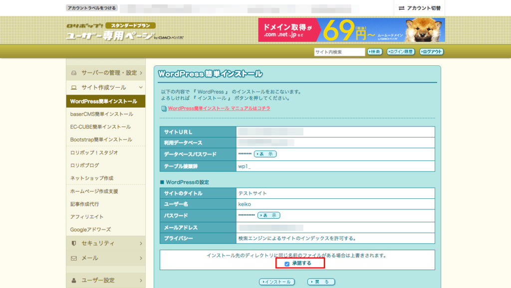Viewport: 511px width, 288px height.
Task: Expand the セキュリティ chevron
Action: (141, 244)
